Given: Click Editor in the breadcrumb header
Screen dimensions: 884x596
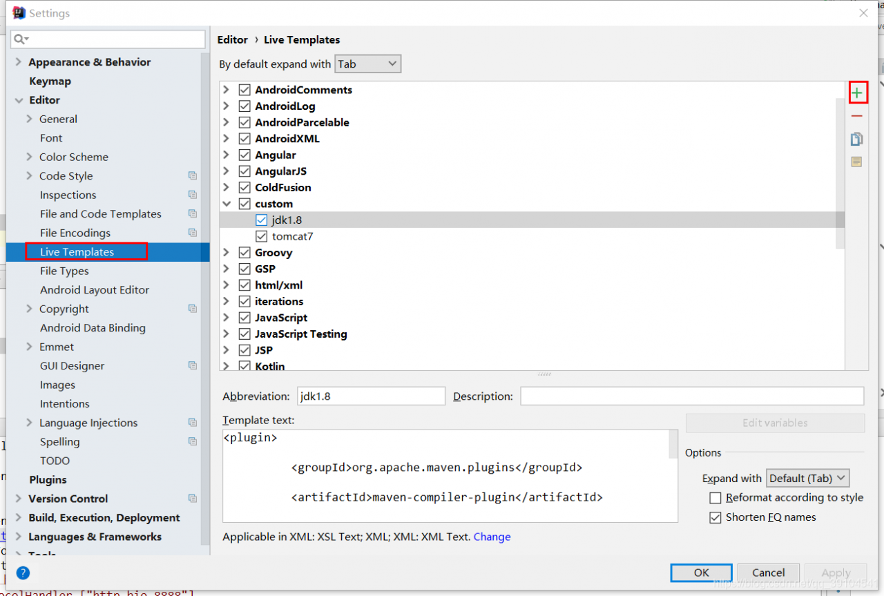Looking at the screenshot, I should pyautogui.click(x=232, y=40).
